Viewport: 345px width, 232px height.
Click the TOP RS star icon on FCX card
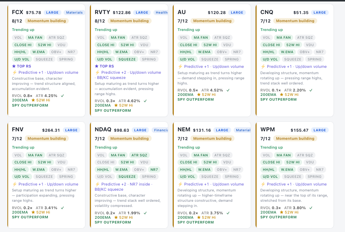14,66
